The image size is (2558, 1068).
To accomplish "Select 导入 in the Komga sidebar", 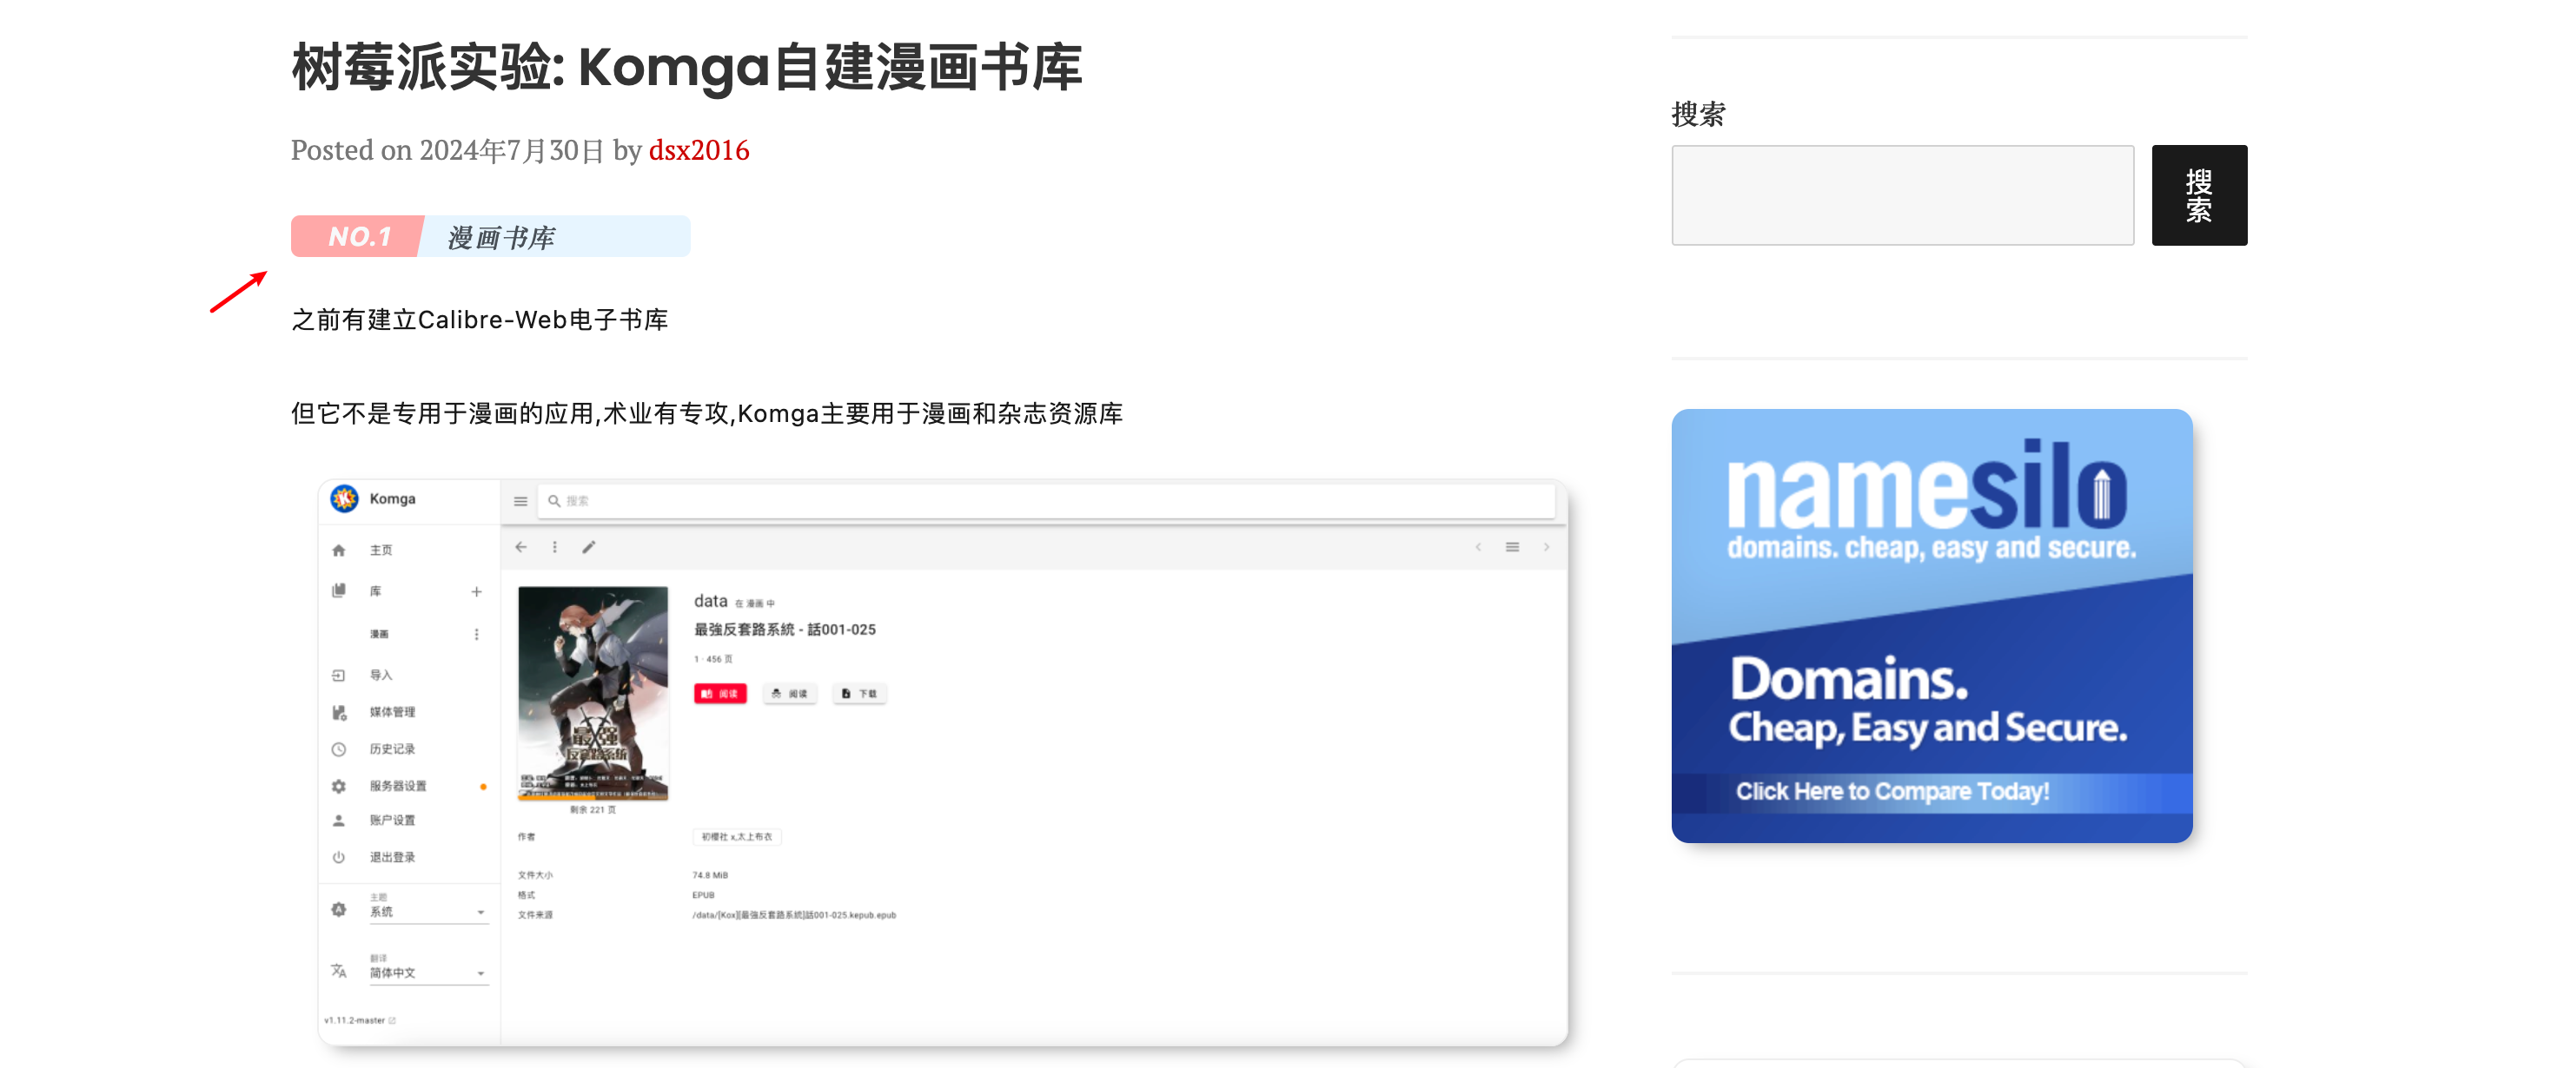I will (381, 675).
